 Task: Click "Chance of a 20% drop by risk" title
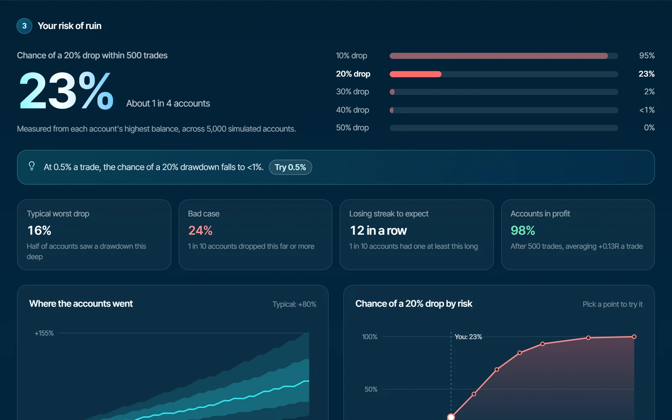414,304
